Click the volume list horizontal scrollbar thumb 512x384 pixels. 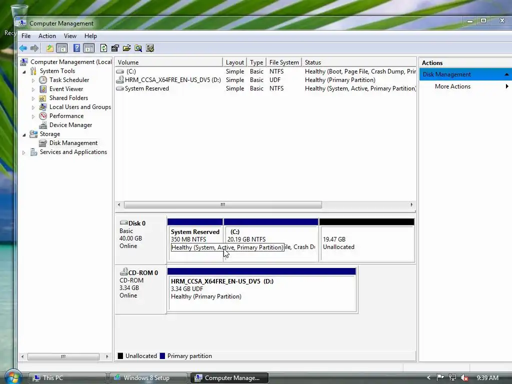pyautogui.click(x=222, y=204)
